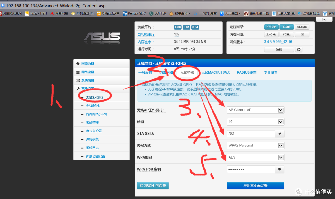This screenshot has height=199, width=335.
Task: Click 应用本页面设置 apply button
Action: pos(256,186)
